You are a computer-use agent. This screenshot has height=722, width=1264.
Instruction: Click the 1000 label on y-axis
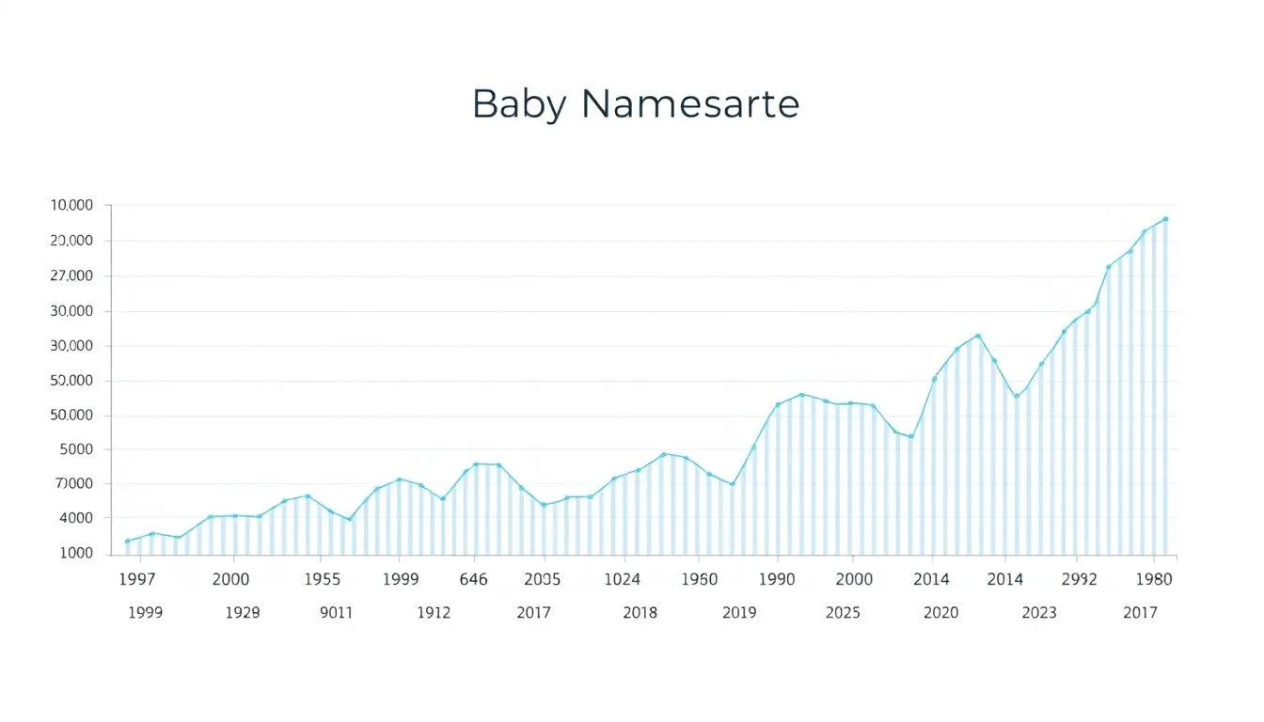coord(75,554)
